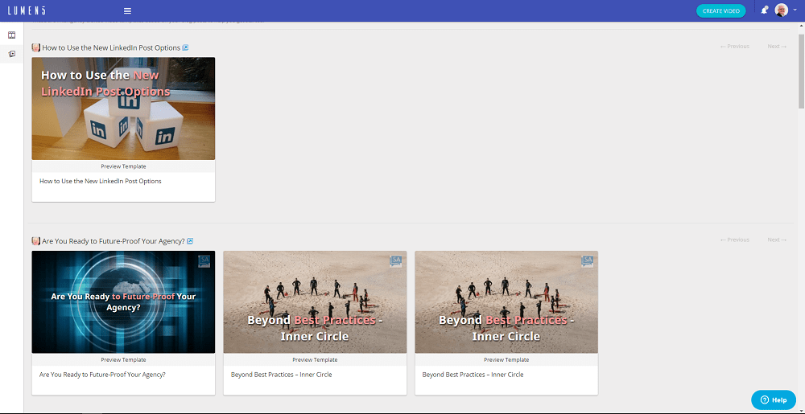Screen dimensions: 805x414
Task: Open external link icon beside Future-Proof Your Agency heading
Action: tap(190, 241)
